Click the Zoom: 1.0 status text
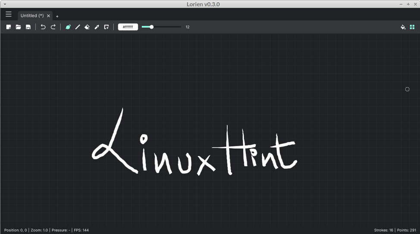 coord(39,230)
